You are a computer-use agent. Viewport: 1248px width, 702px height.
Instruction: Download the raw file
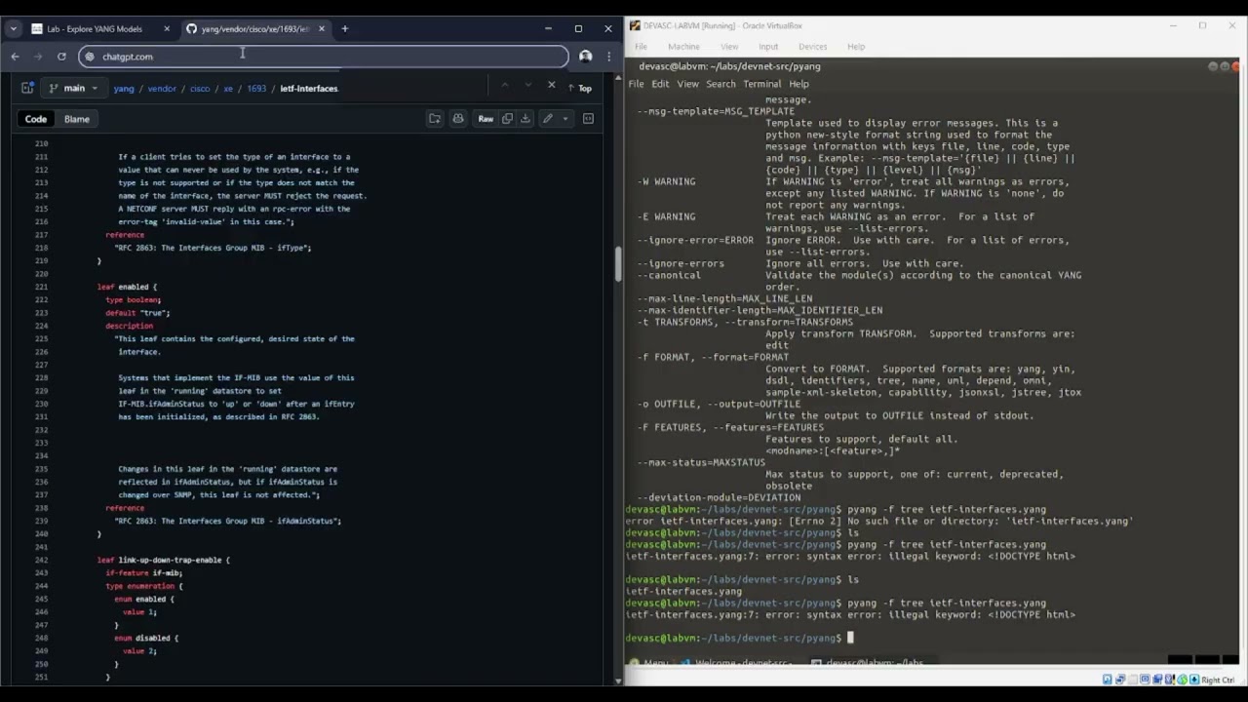(x=526, y=119)
